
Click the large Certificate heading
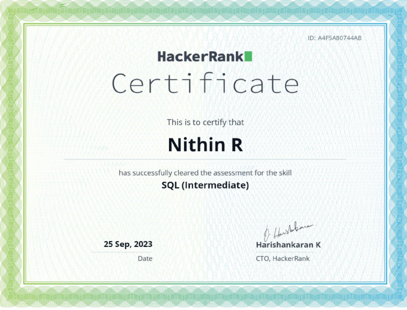tap(205, 83)
